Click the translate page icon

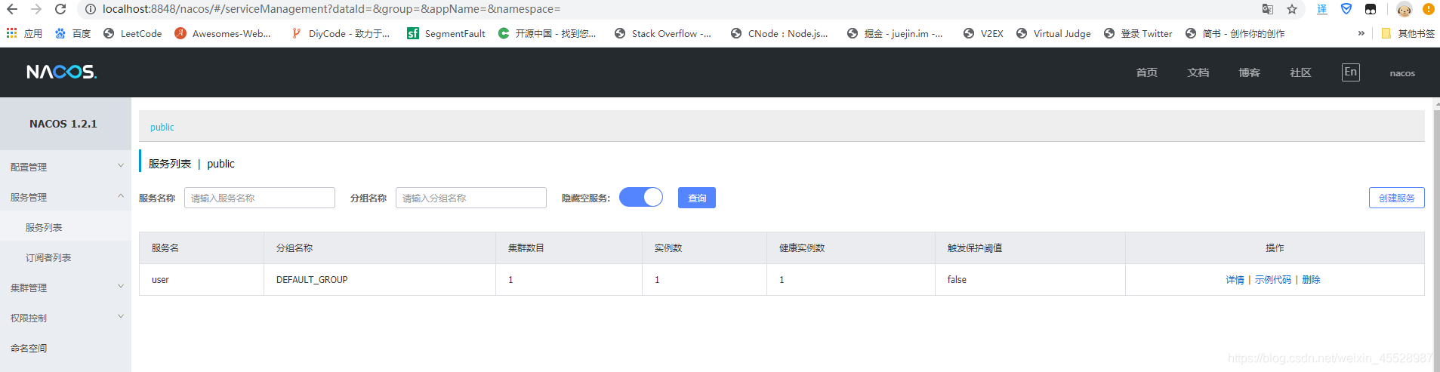click(1268, 9)
